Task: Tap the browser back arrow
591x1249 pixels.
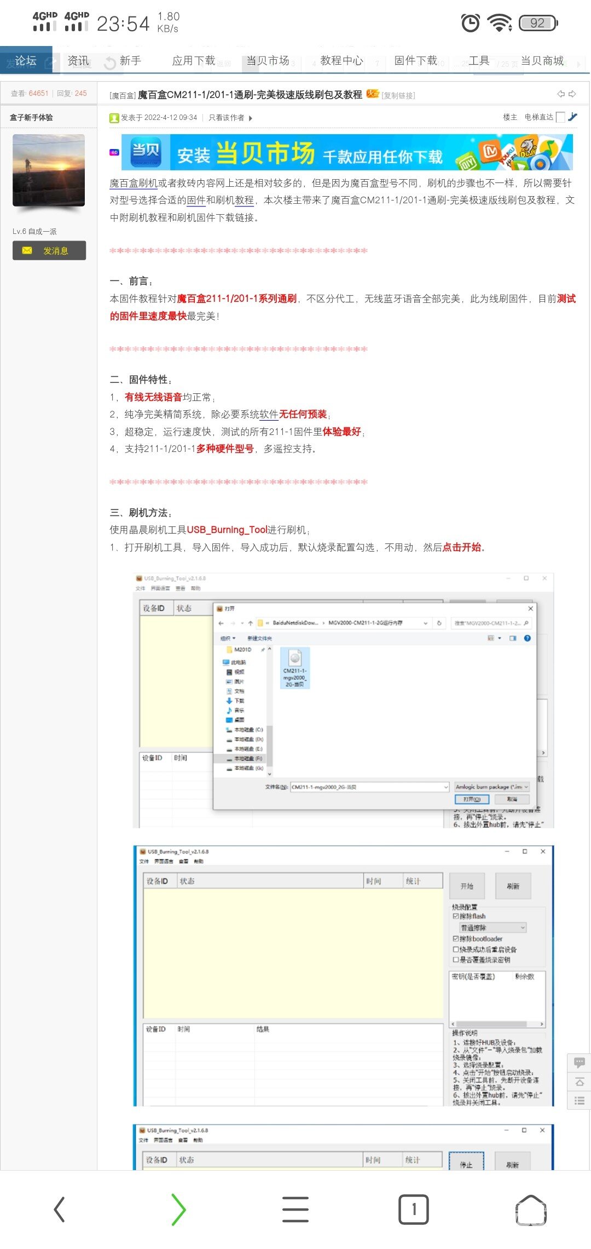Action: [x=60, y=1209]
